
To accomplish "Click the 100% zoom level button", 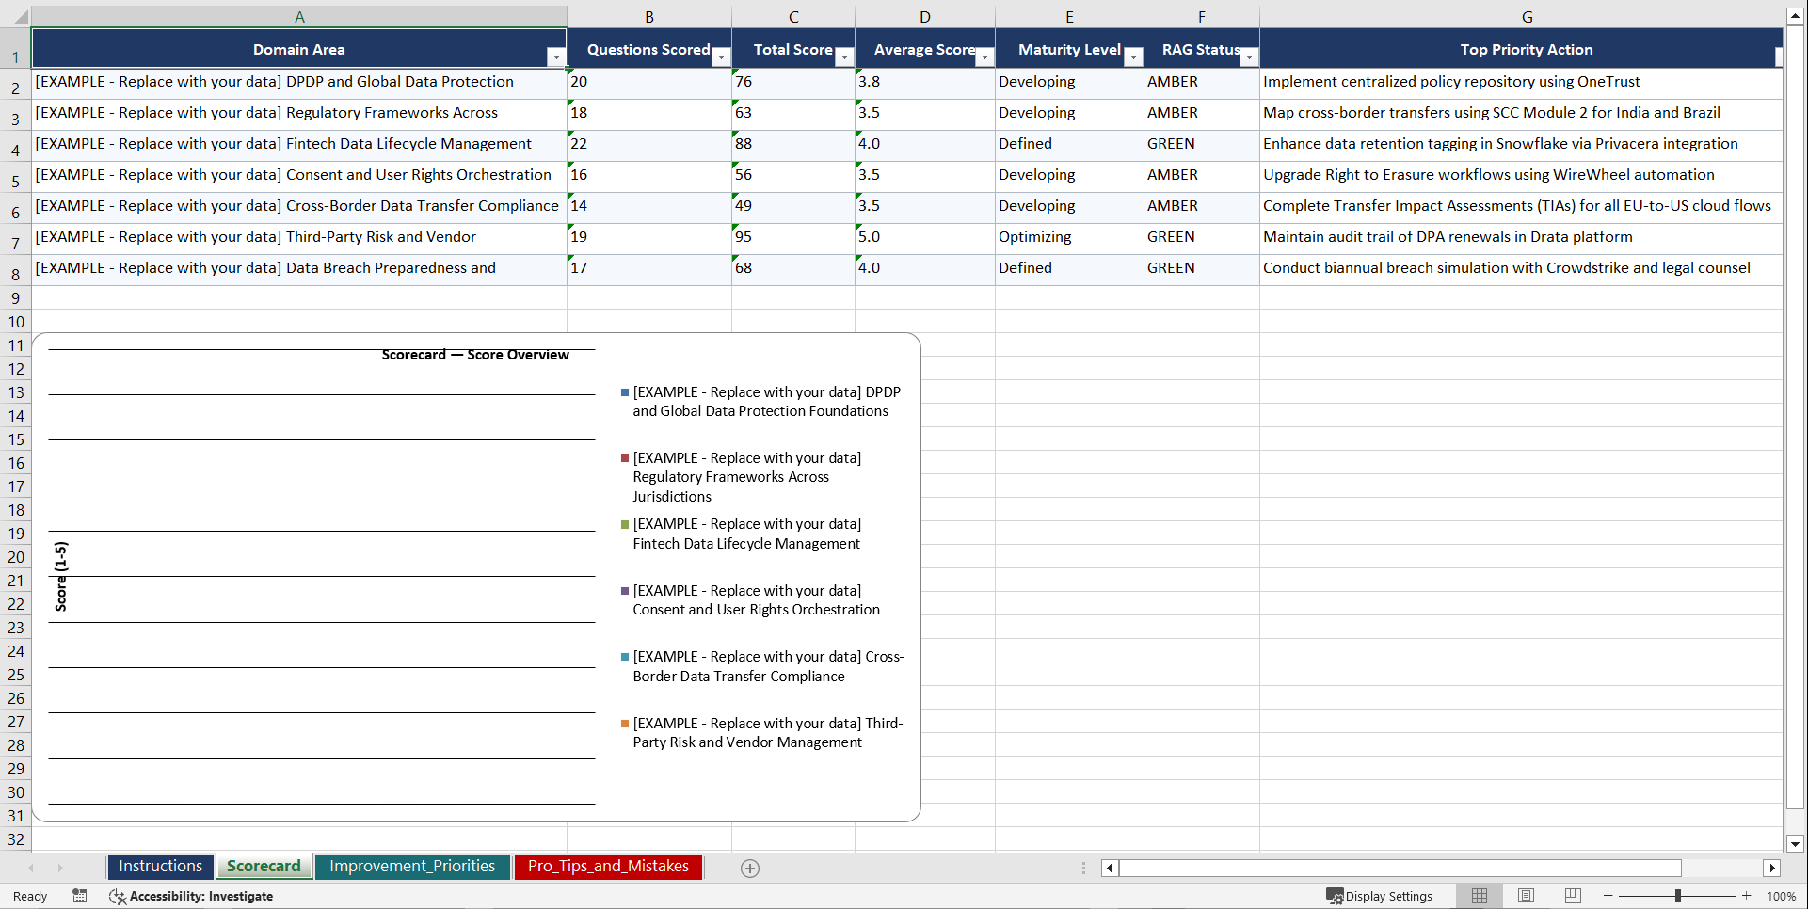I will [1781, 896].
